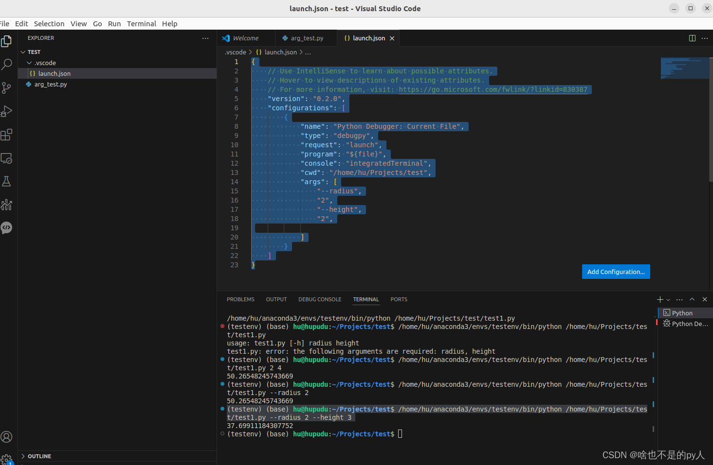Open the Extensions view
Image resolution: width=713 pixels, height=465 pixels.
[x=7, y=135]
